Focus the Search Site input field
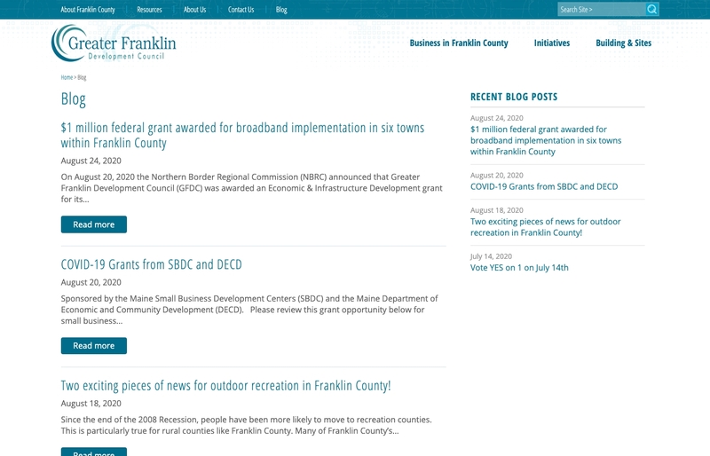The width and height of the screenshot is (710, 456). coord(602,9)
